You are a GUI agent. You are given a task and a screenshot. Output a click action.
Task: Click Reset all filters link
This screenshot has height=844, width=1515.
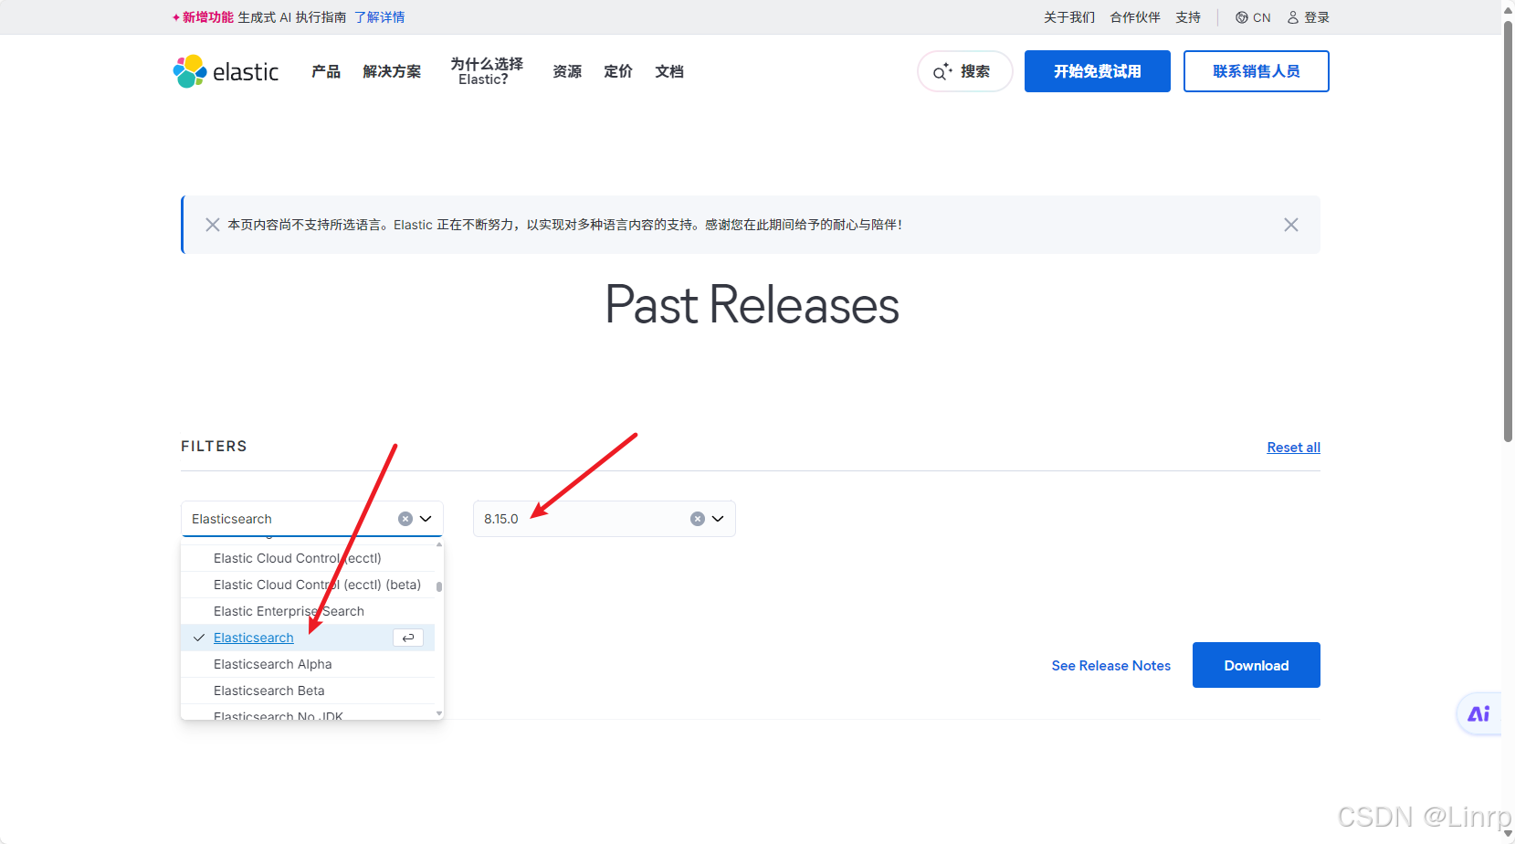pos(1294,448)
